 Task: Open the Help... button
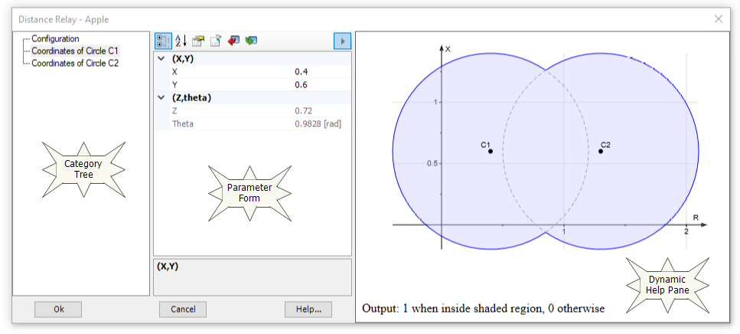(308, 309)
